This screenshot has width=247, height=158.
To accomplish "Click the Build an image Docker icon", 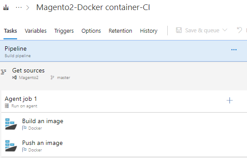I will 11,124.
